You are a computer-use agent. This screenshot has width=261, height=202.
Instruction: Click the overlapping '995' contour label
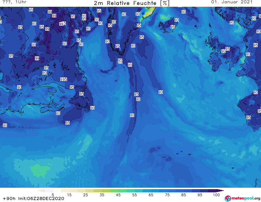tap(64, 79)
